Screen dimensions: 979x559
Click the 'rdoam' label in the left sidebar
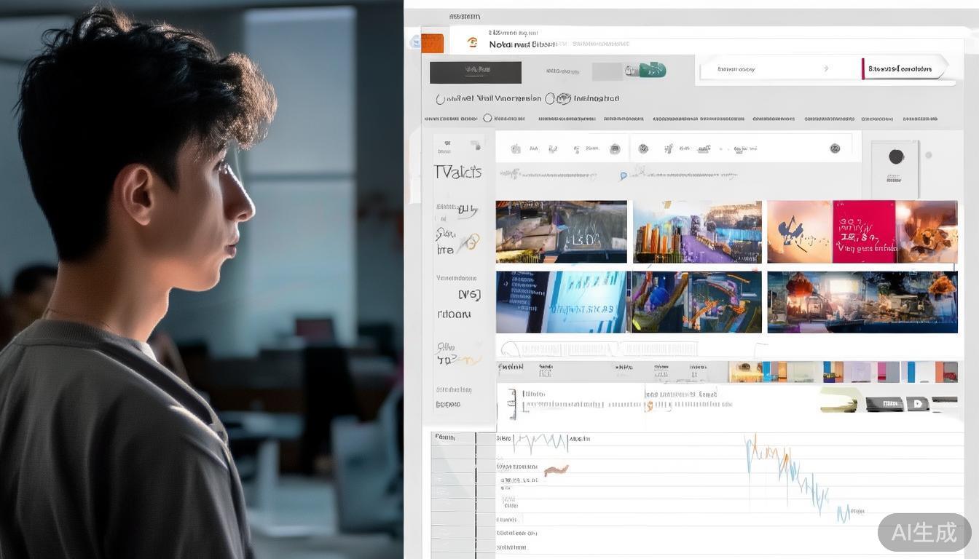click(x=454, y=314)
